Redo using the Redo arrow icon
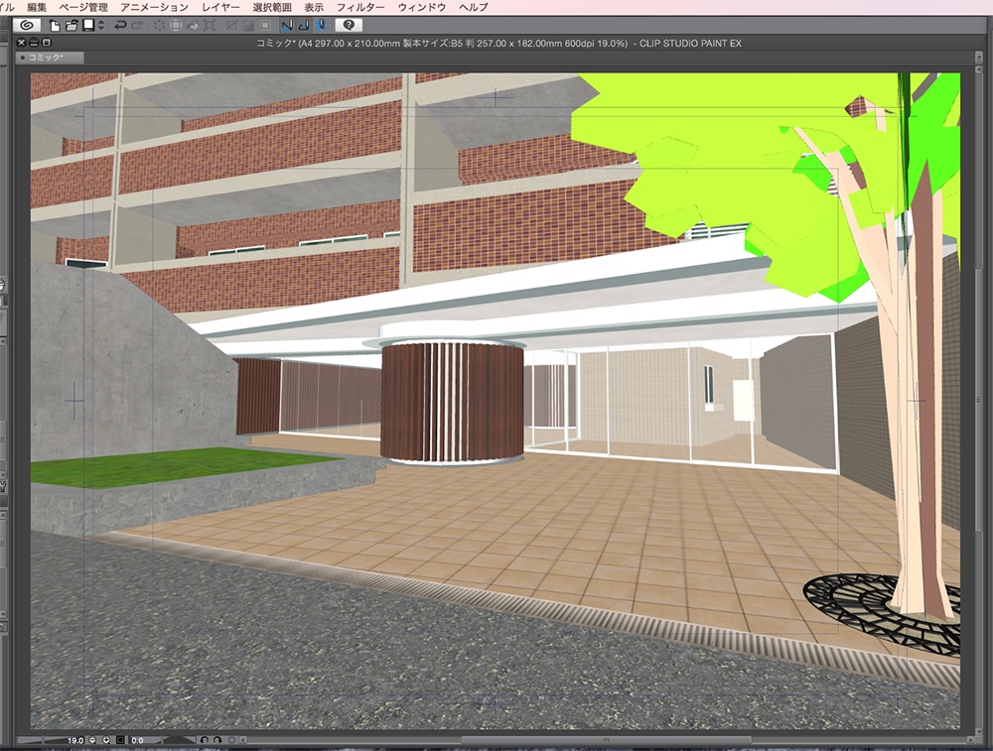993x751 pixels. coord(139,27)
